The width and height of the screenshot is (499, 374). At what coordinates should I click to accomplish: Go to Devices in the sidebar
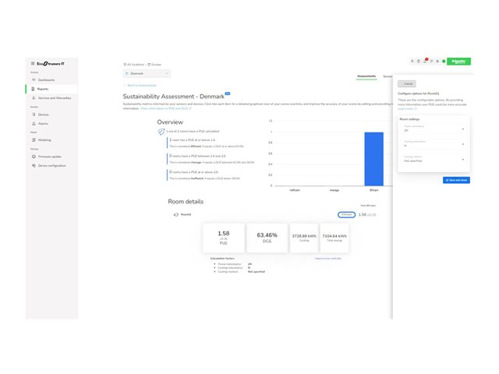(x=43, y=115)
